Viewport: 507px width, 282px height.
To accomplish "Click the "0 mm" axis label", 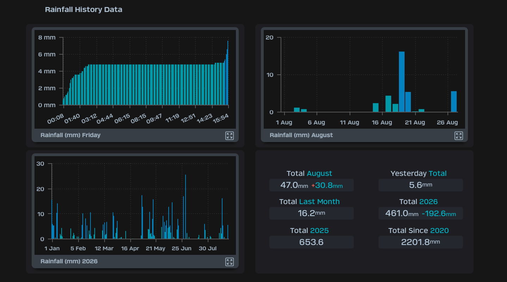I will tap(47, 105).
